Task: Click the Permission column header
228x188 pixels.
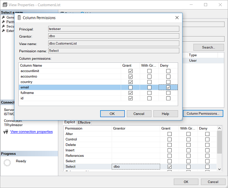Action: coord(88,128)
